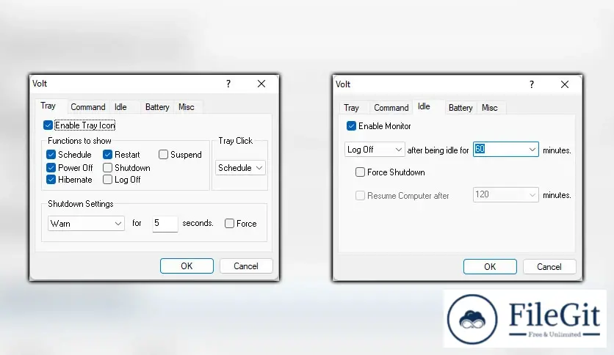This screenshot has height=355, width=614.
Task: Click the 'after being idle for' label
Action: [x=438, y=150]
